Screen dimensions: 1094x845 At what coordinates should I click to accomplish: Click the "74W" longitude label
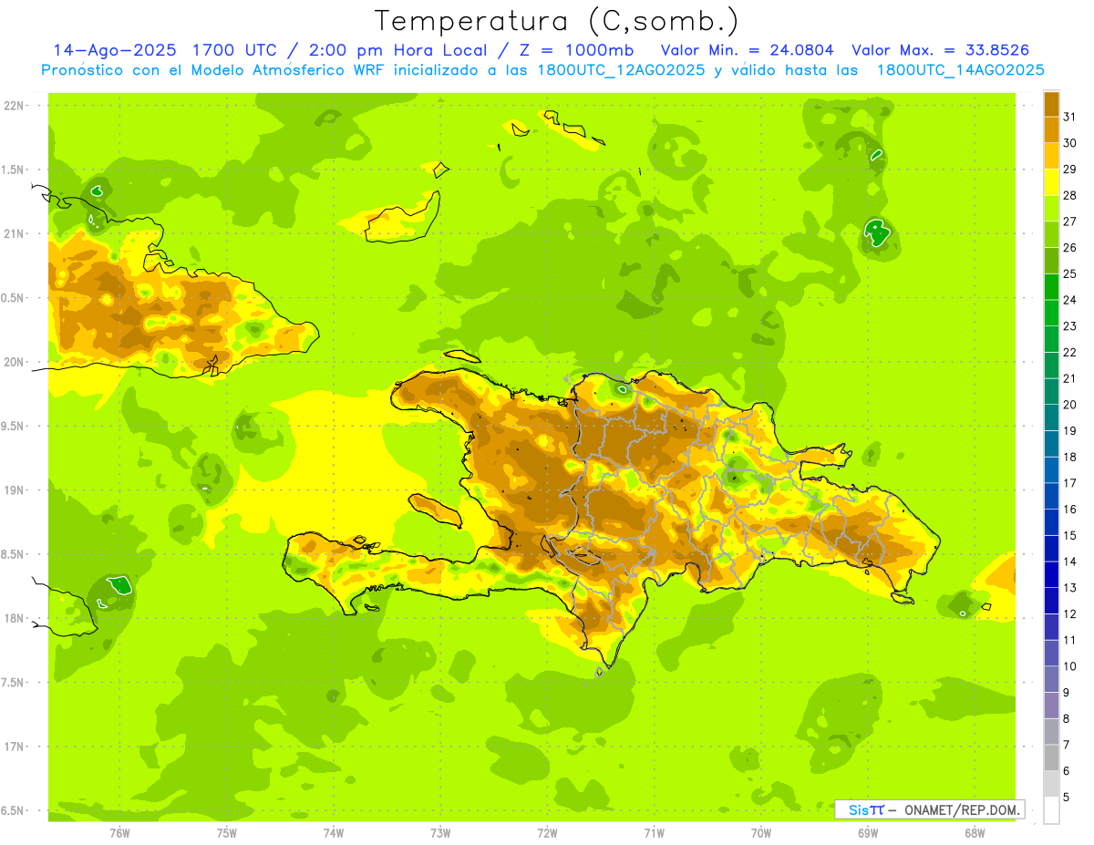334,833
